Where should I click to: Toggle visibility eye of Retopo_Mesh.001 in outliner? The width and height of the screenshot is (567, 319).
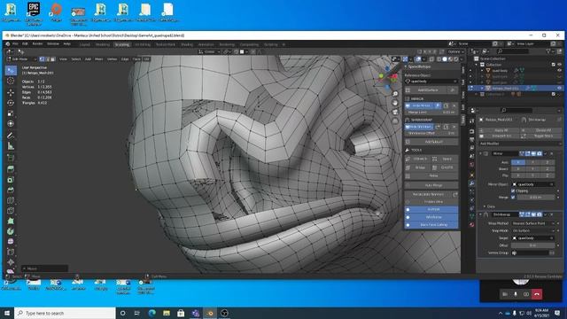pos(560,88)
